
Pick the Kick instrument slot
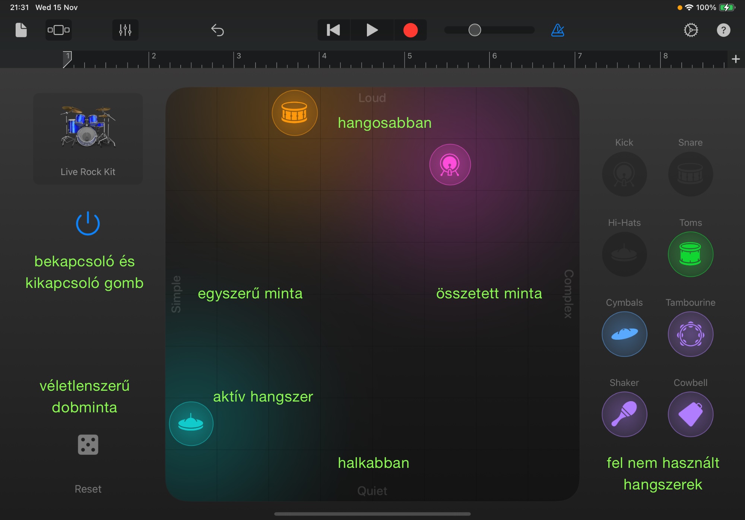[x=624, y=174]
